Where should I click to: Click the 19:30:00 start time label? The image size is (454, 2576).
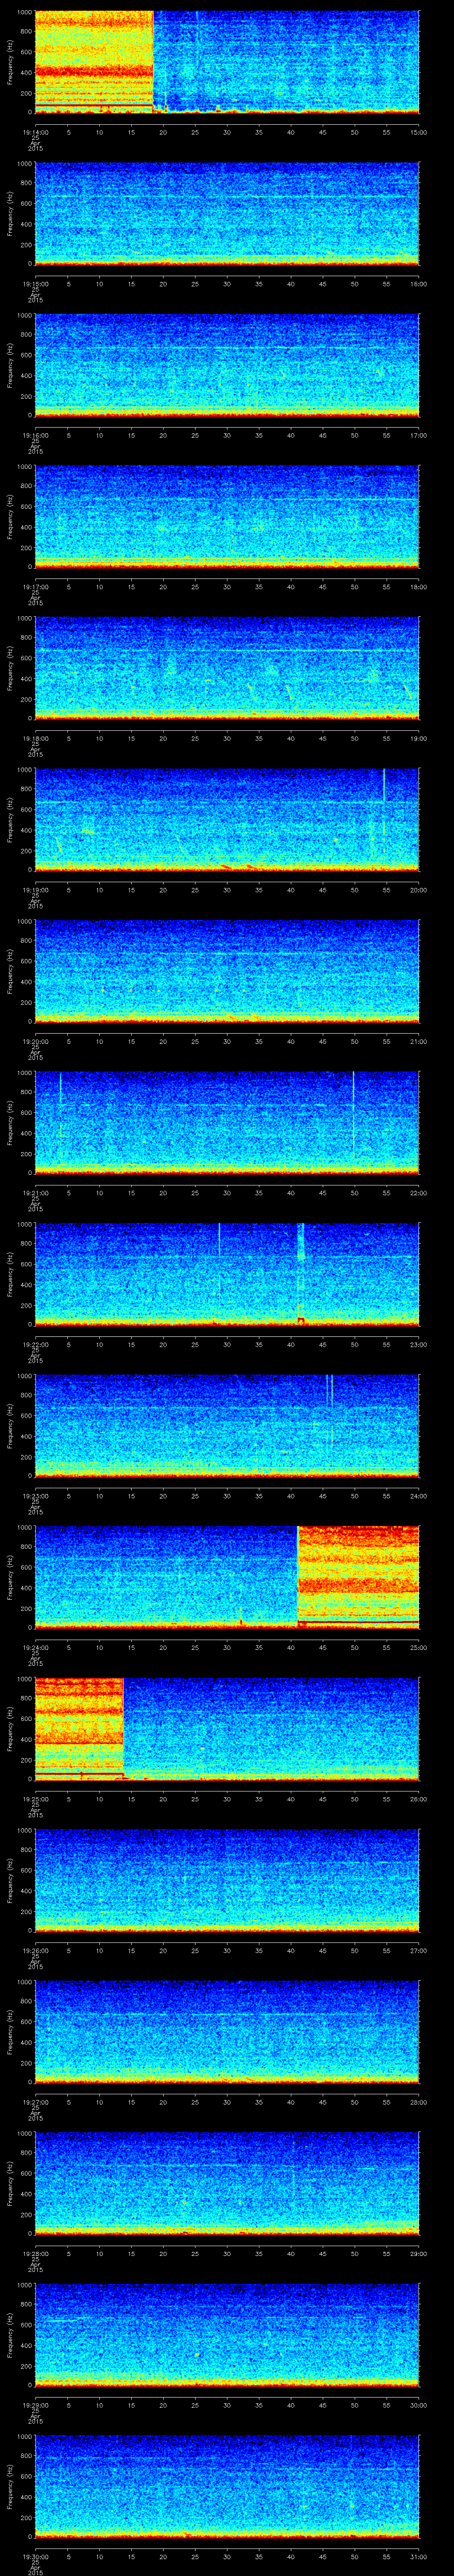tap(35, 2556)
